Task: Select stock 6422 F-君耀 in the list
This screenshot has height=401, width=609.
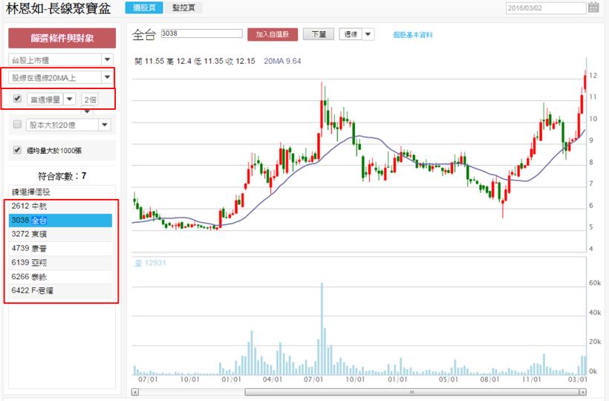Action: tap(61, 291)
